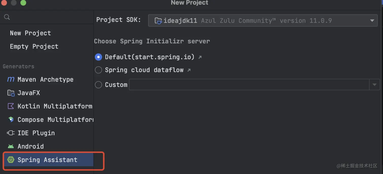This screenshot has height=174, width=383.
Task: Select the Spring Assistant generator label
Action: [47, 160]
